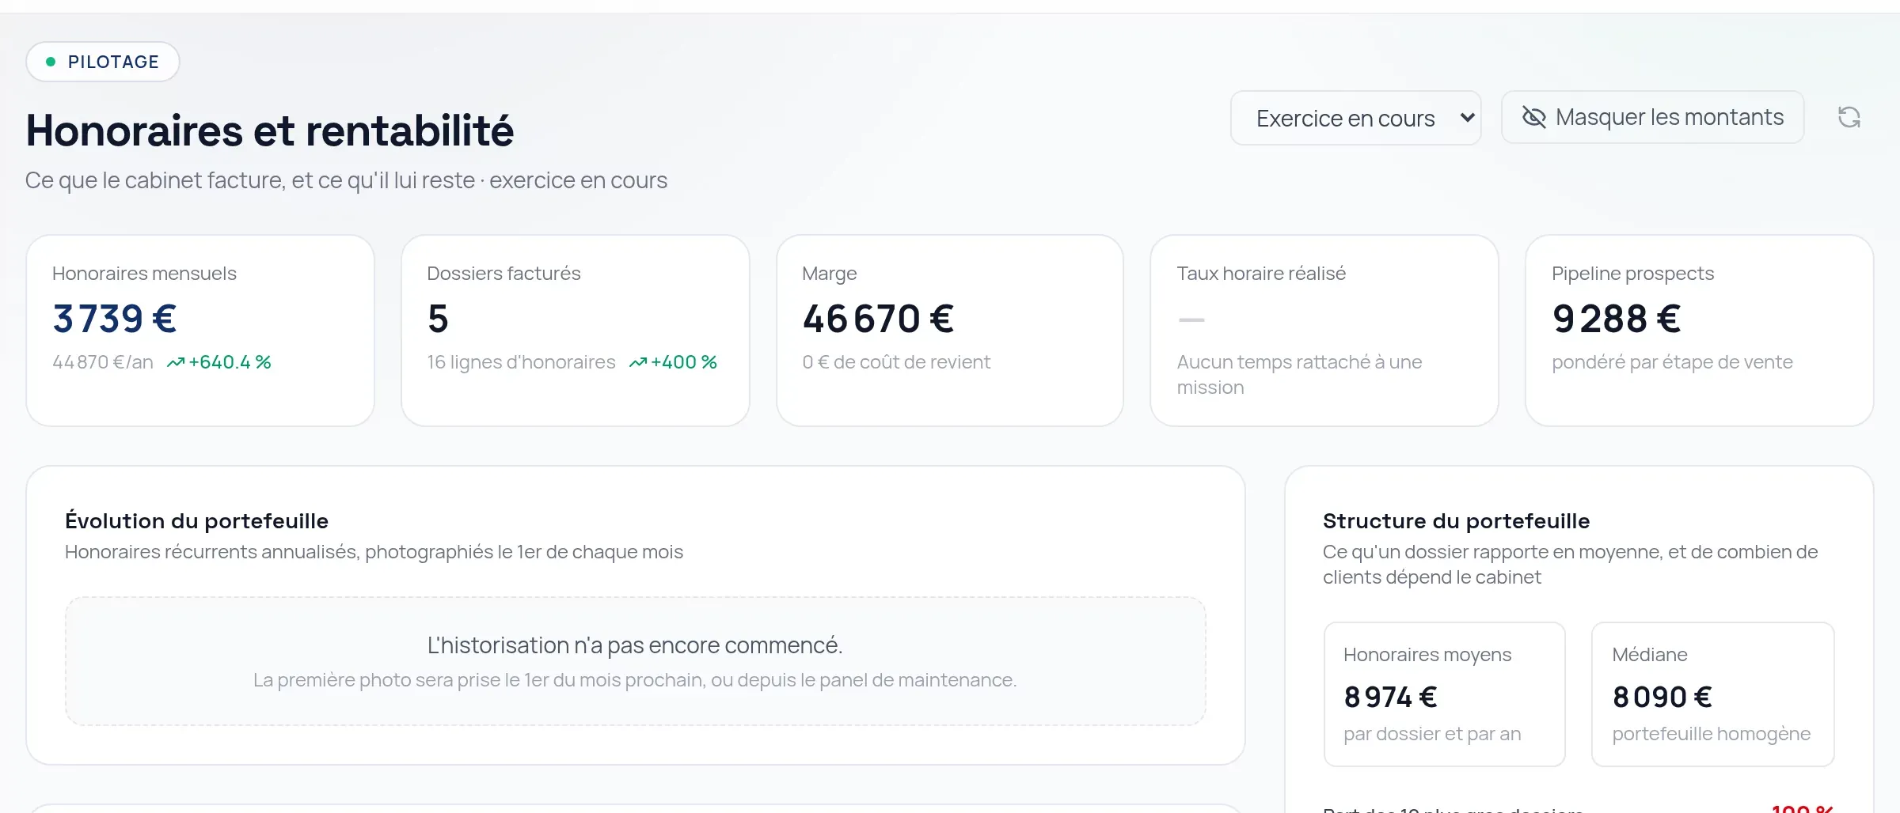Open the Exercice en cours dropdown

1355,118
